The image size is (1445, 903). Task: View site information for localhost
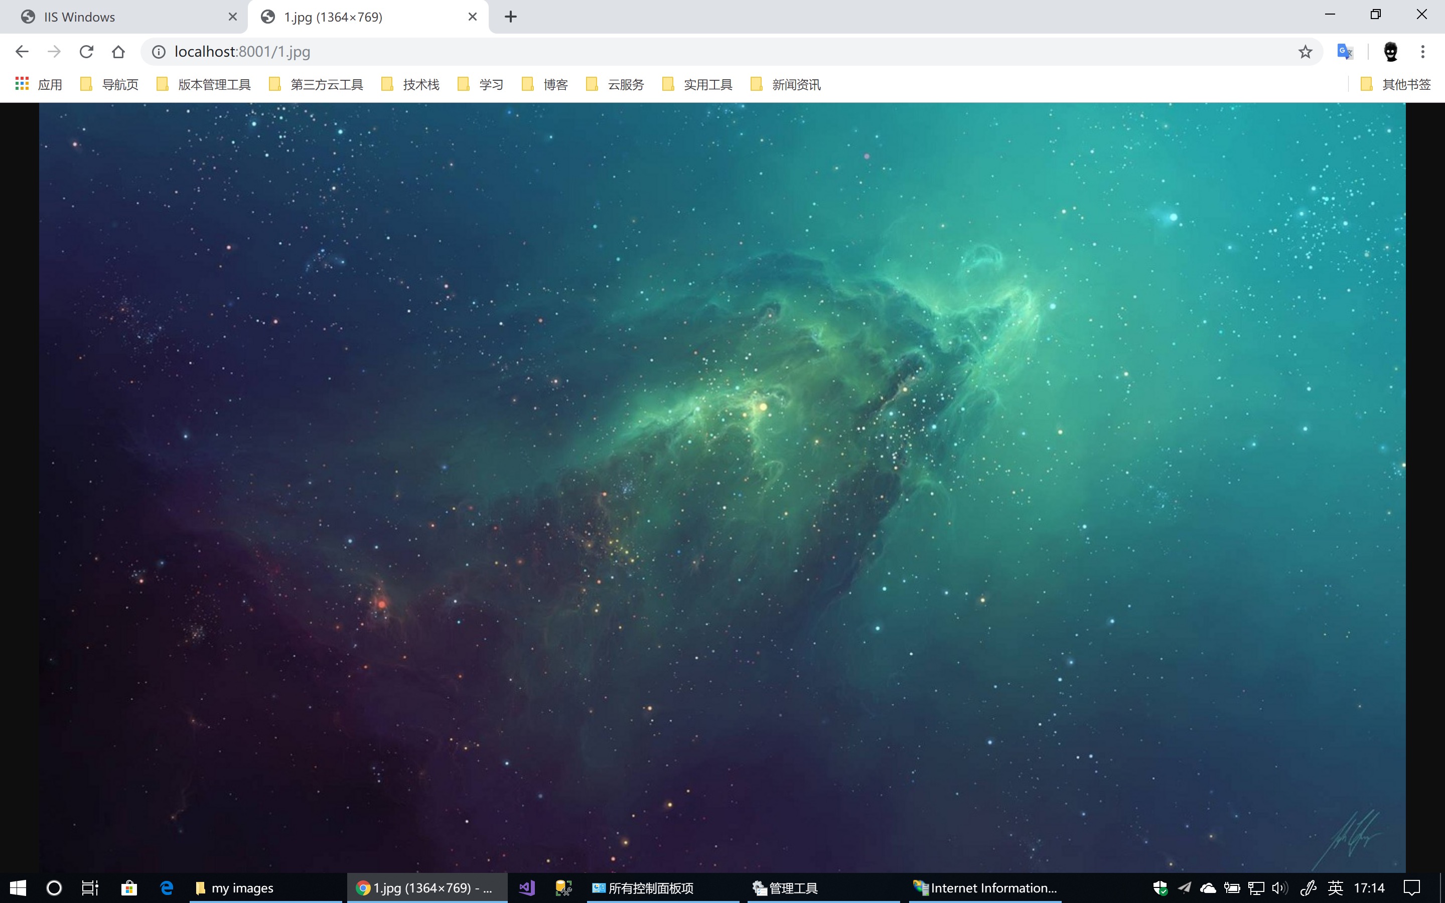(159, 52)
